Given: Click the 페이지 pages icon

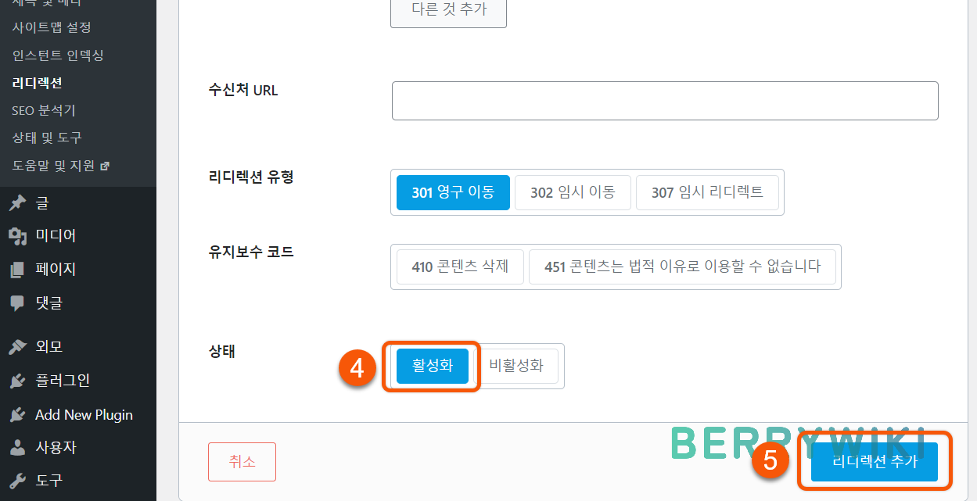Looking at the screenshot, I should pyautogui.click(x=17, y=270).
